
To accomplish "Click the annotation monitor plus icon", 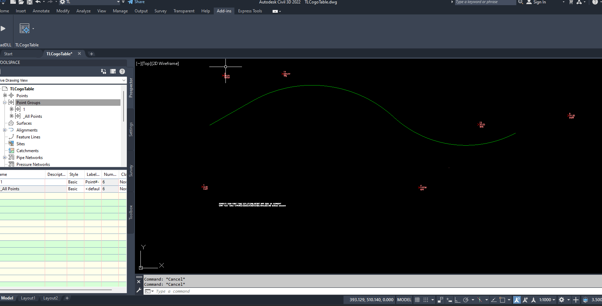I will click(x=576, y=300).
